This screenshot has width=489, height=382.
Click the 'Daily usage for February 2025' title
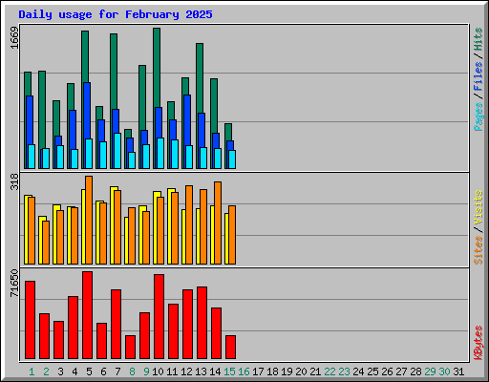tap(116, 14)
